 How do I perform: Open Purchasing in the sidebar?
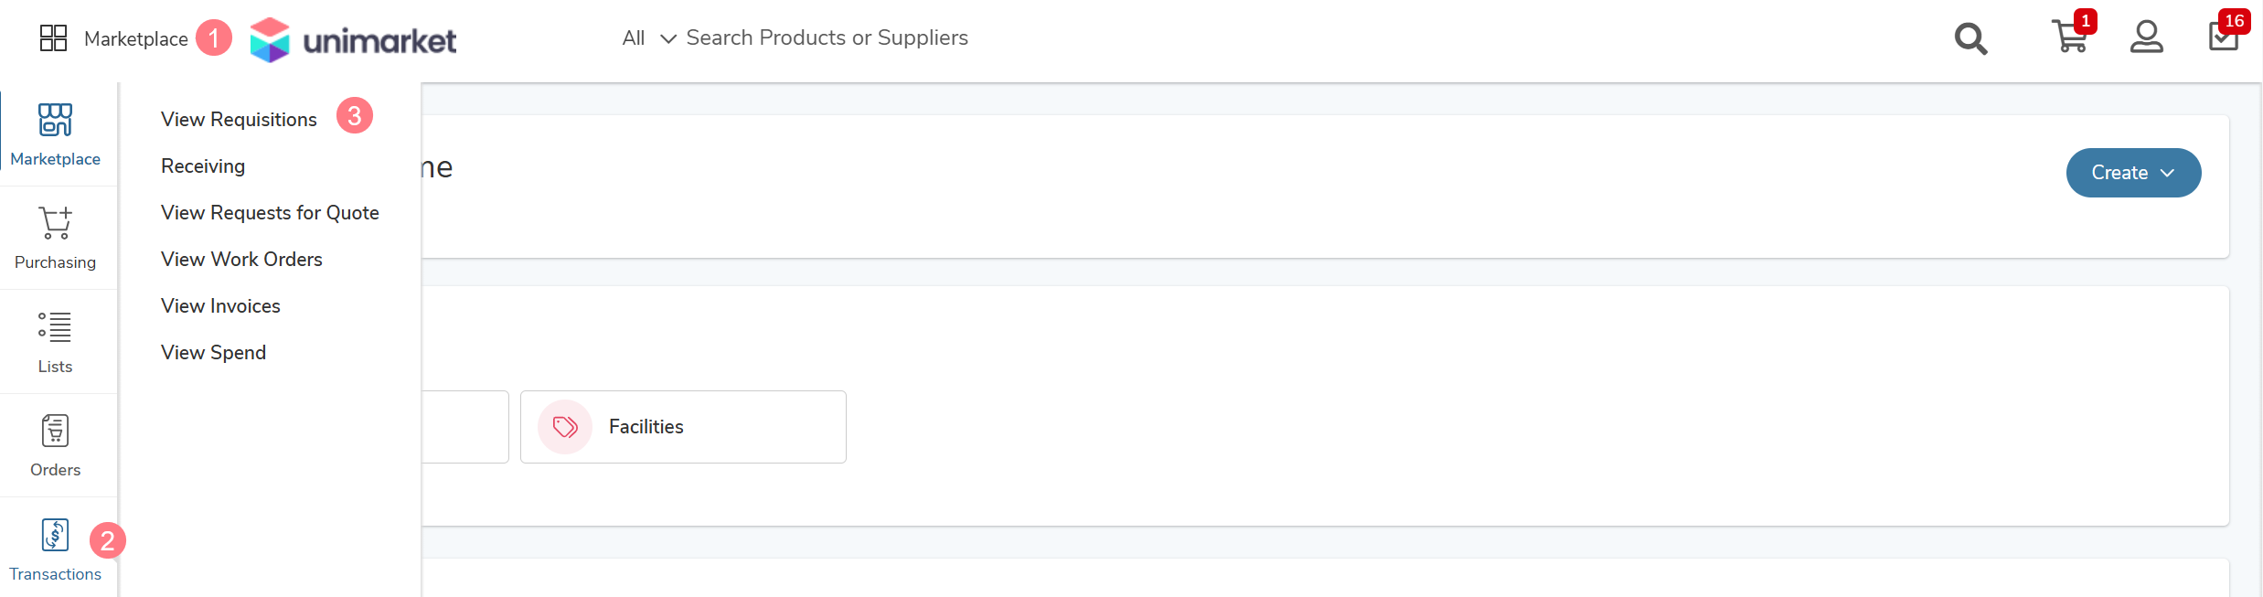tap(56, 238)
